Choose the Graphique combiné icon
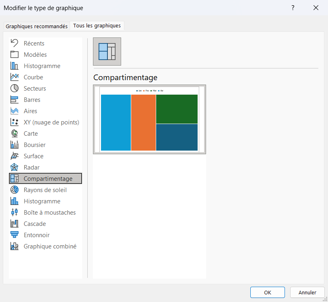 14,246
